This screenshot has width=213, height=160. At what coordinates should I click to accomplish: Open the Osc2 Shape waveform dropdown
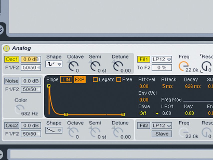(59, 131)
